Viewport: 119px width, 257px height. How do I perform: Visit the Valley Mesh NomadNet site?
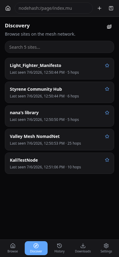pyautogui.click(x=60, y=140)
